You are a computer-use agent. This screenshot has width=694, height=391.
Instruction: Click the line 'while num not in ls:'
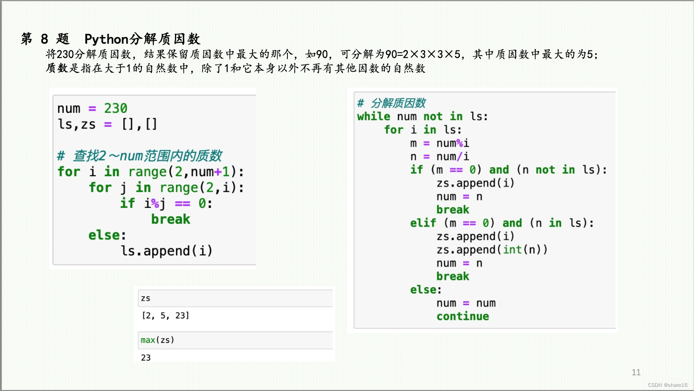(x=422, y=117)
